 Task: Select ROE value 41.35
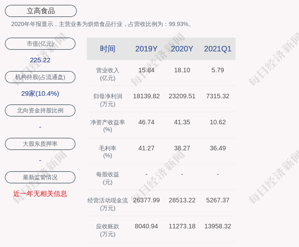coord(182,122)
